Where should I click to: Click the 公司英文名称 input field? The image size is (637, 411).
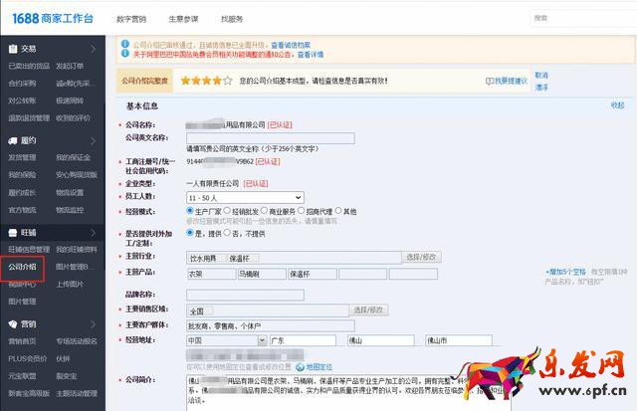coord(270,138)
